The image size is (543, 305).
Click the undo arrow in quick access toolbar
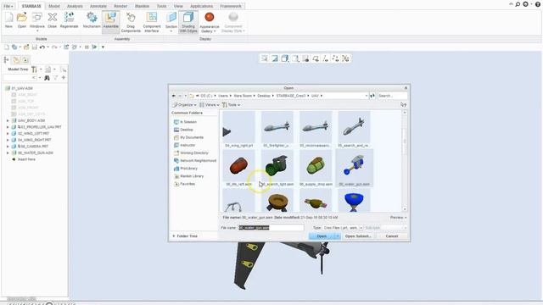coord(42,47)
